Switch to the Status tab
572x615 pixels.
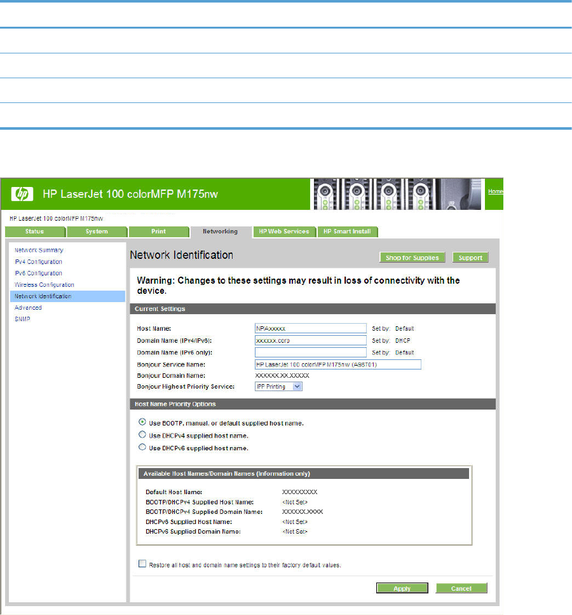coord(34,231)
